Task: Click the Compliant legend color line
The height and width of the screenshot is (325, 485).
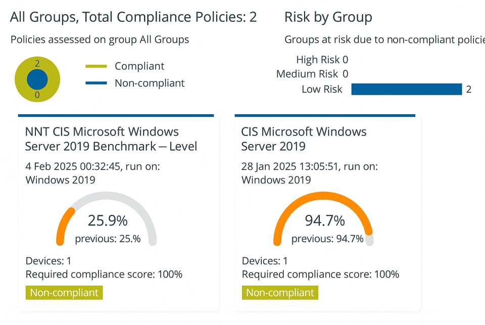Action: [x=96, y=66]
